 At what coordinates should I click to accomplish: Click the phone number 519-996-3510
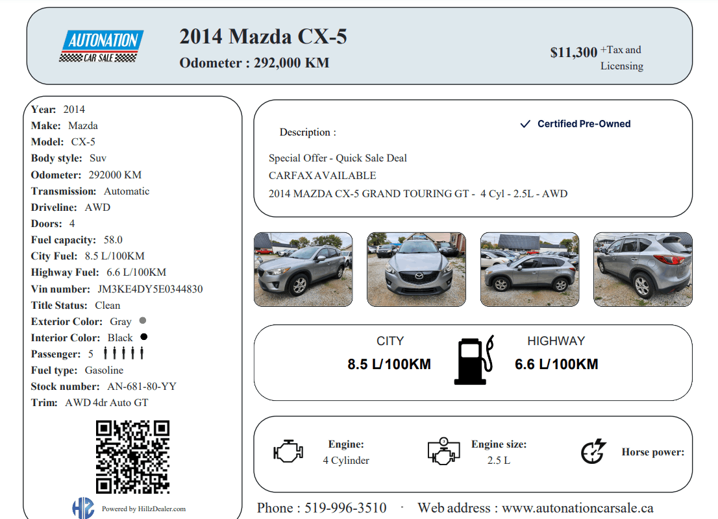[345, 508]
